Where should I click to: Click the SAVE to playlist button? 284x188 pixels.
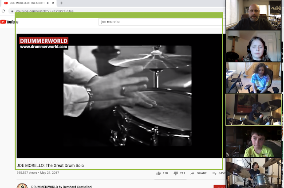point(219,173)
